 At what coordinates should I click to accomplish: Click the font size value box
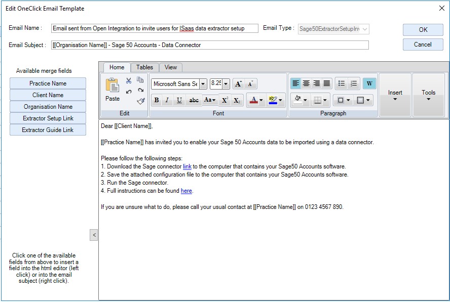(216, 84)
